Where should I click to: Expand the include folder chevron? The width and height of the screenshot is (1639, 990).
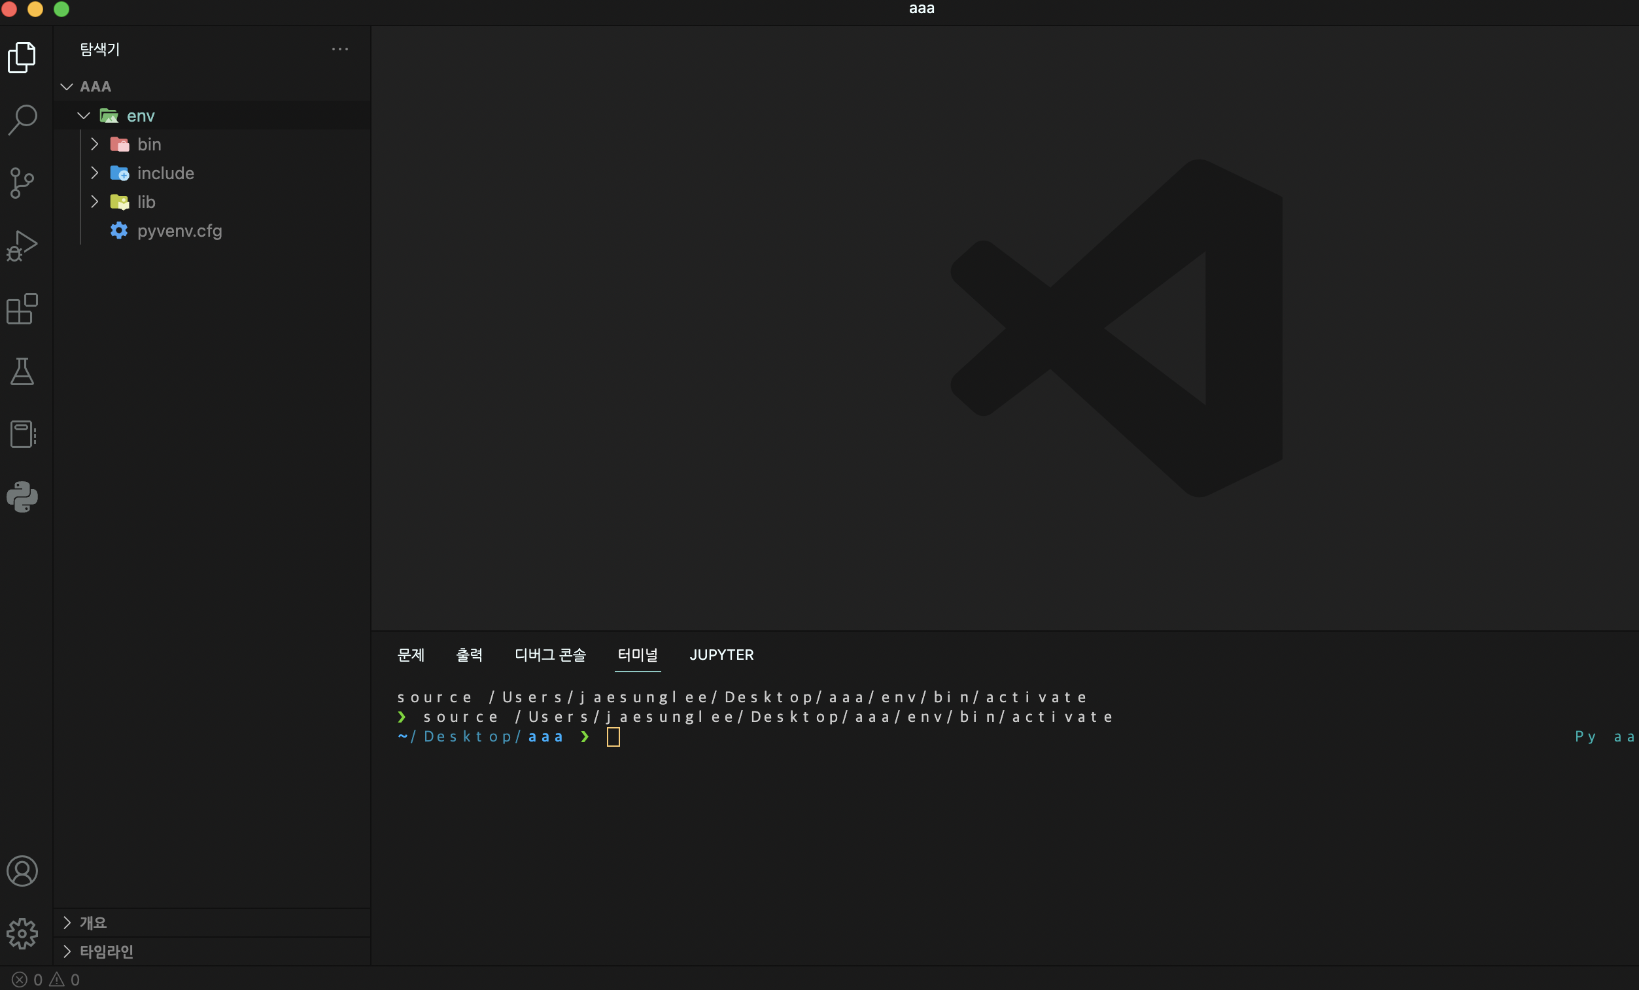point(94,173)
